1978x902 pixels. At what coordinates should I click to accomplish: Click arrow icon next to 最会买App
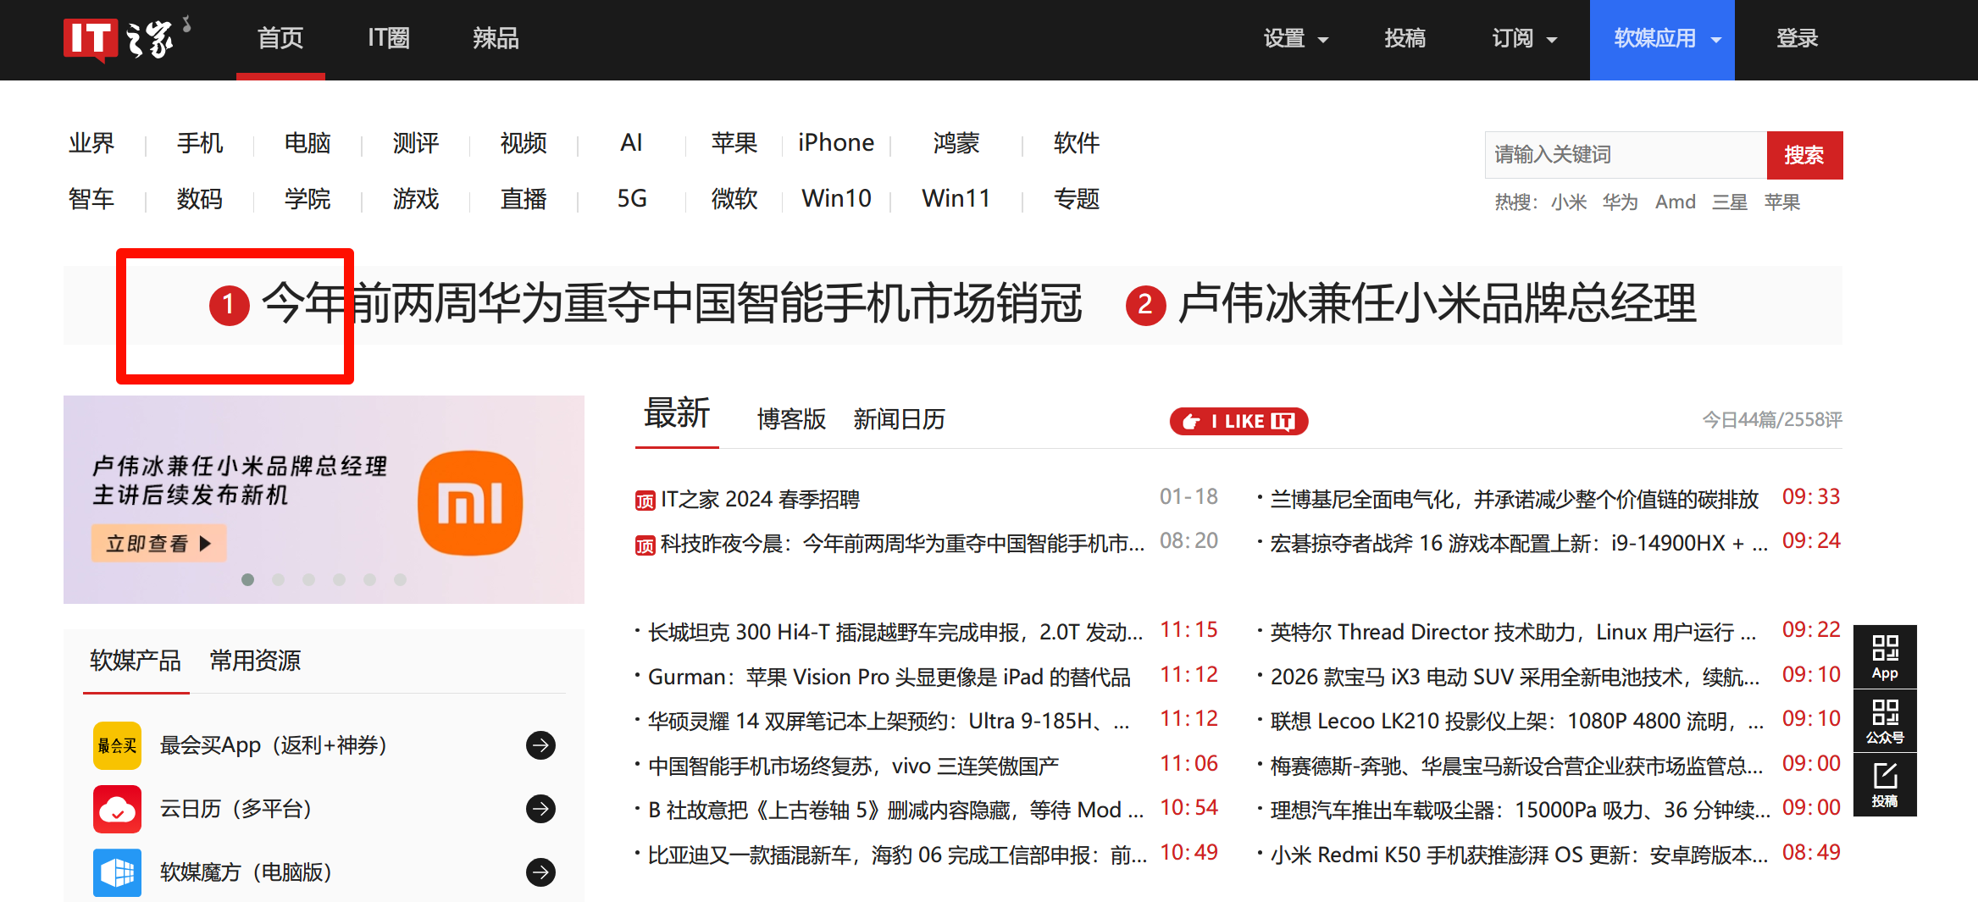click(540, 745)
